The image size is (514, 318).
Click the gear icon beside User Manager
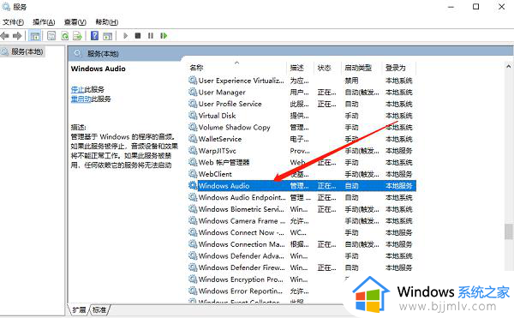pos(193,92)
